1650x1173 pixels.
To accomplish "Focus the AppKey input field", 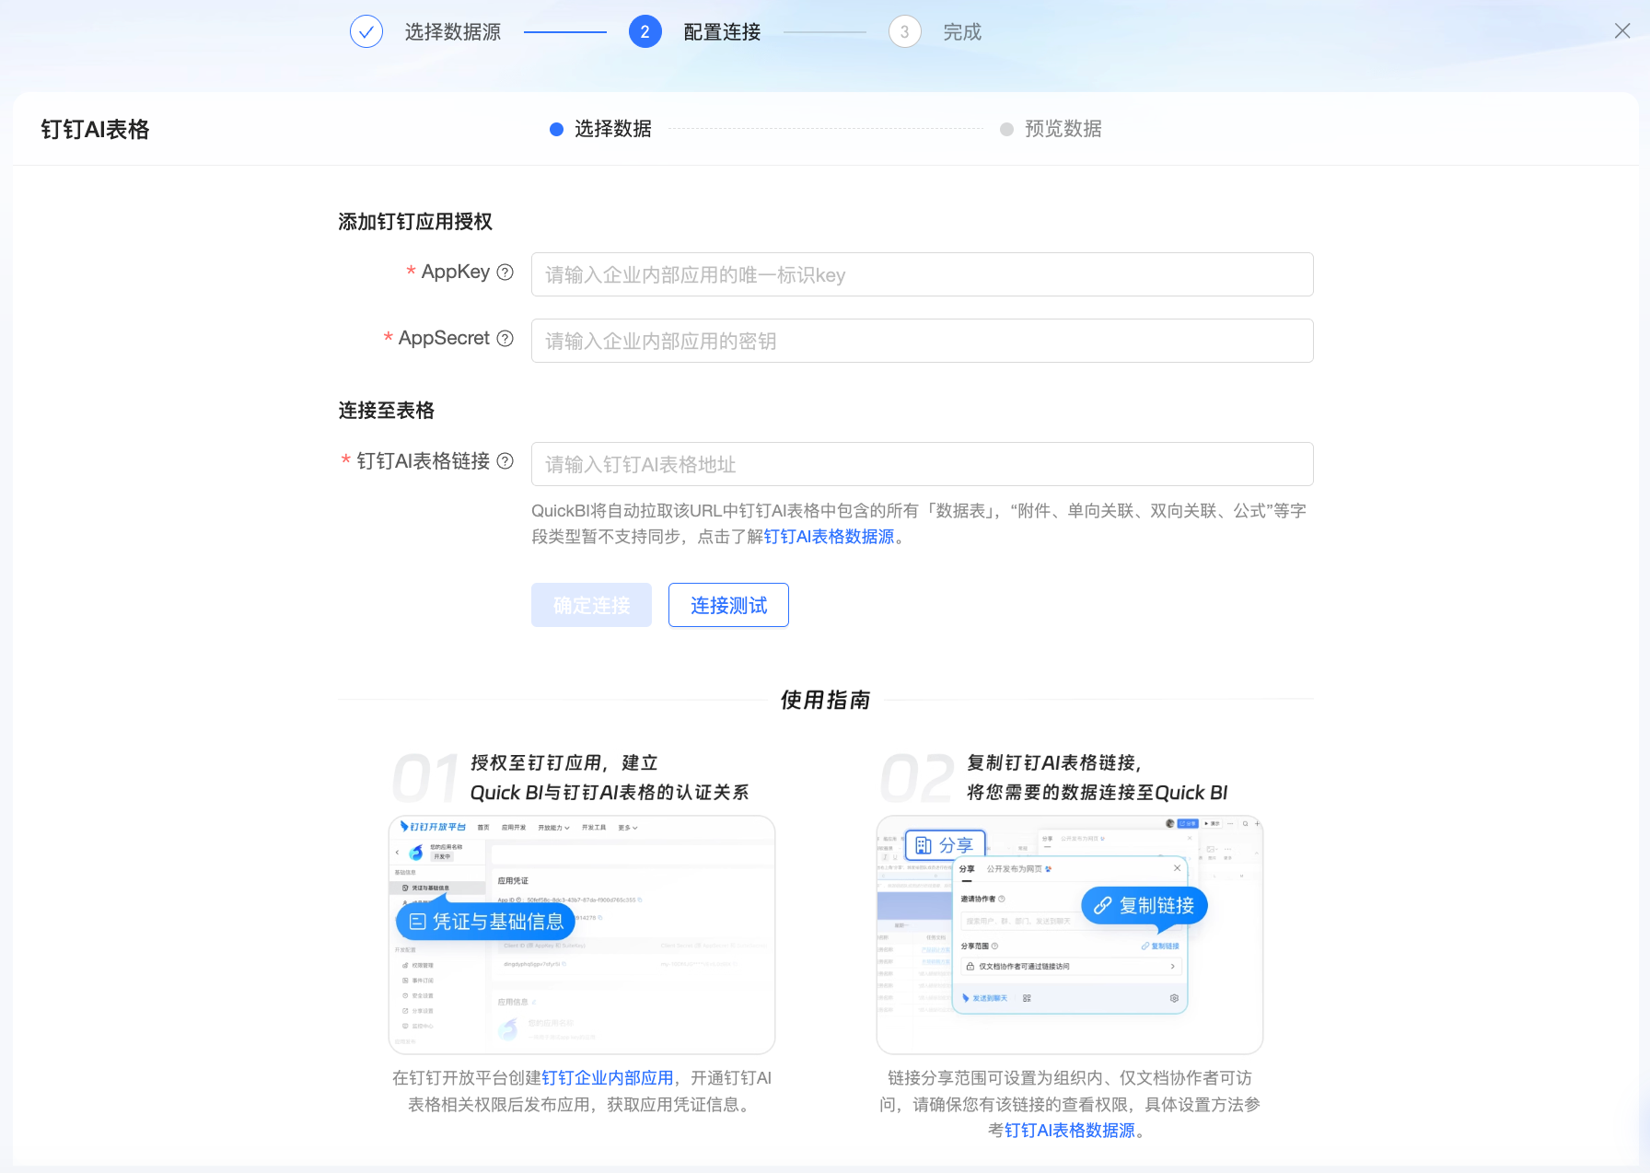I will tap(923, 274).
